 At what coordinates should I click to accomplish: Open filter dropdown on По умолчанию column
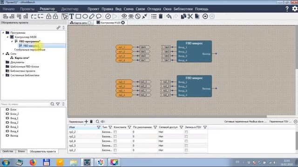pyautogui.click(x=155, y=127)
